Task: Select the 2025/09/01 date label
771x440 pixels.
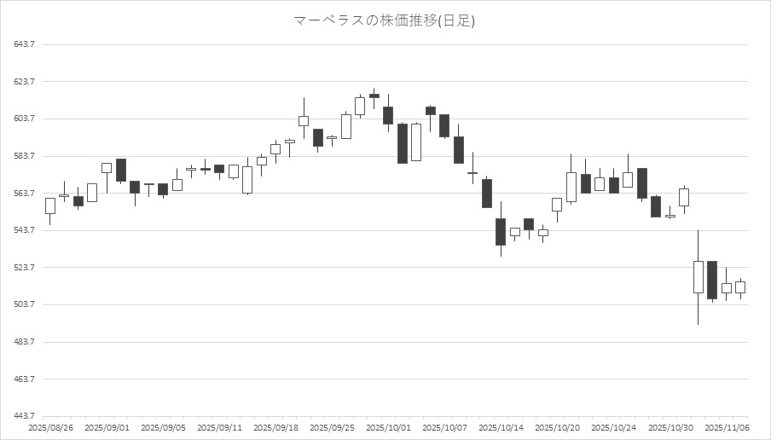Action: pos(107,427)
